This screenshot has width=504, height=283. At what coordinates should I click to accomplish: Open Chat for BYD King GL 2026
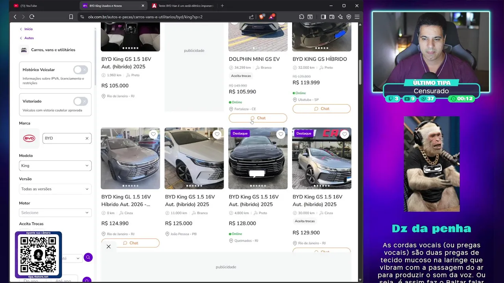[x=130, y=243]
